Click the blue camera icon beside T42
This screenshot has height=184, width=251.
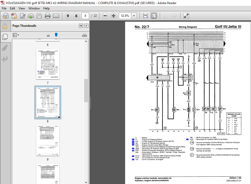click(133, 160)
